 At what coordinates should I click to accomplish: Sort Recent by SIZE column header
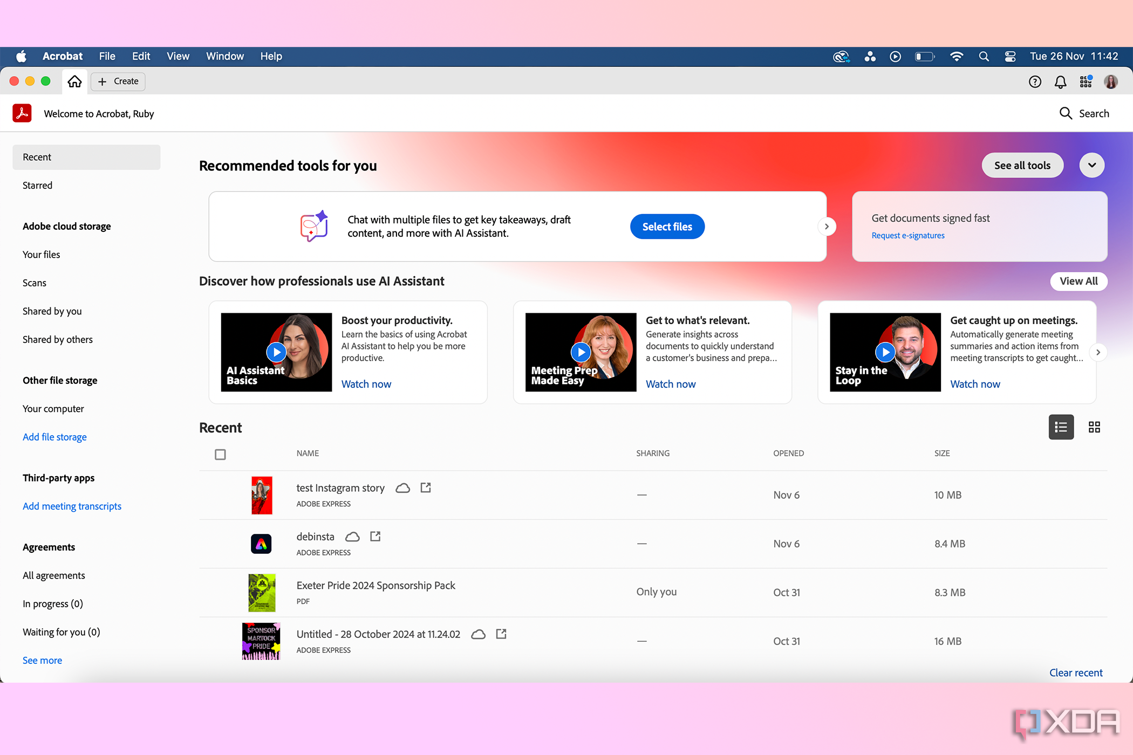(942, 453)
